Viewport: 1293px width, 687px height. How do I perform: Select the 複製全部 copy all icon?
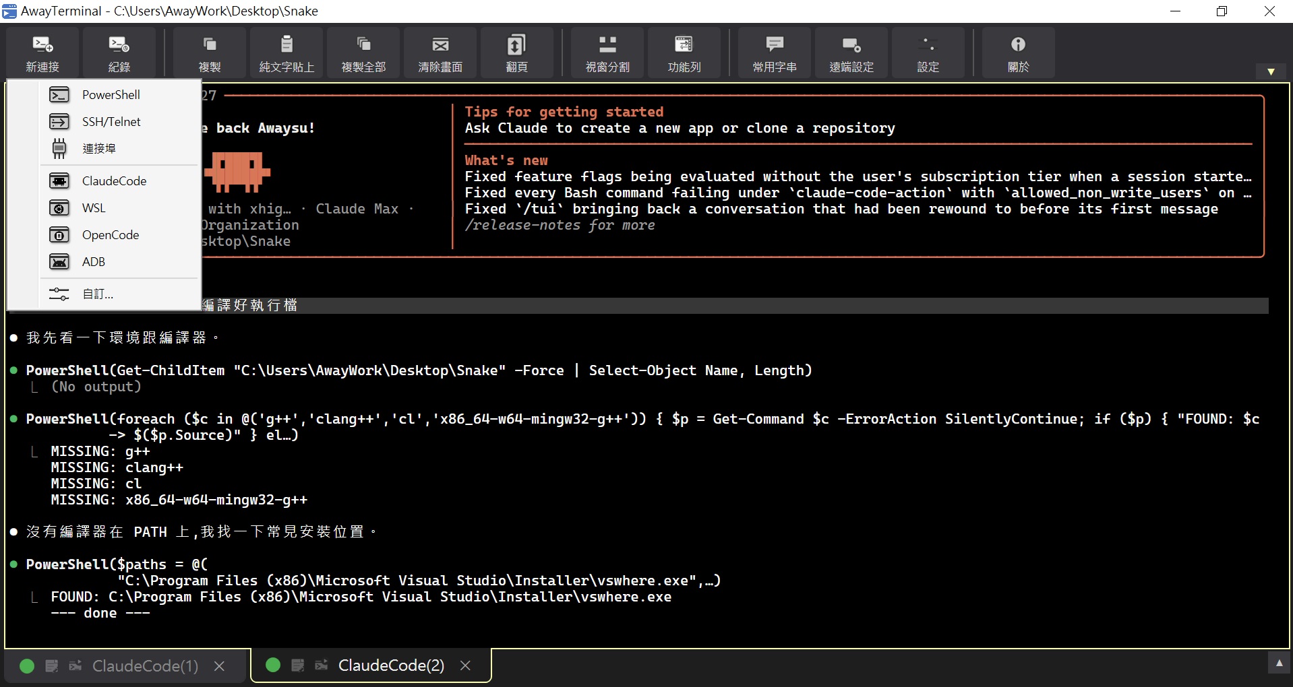(x=363, y=53)
